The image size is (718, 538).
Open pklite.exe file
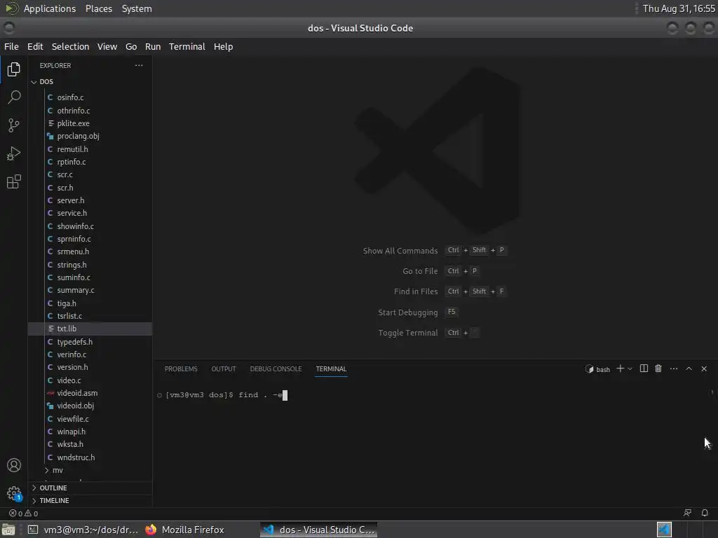tap(90, 123)
